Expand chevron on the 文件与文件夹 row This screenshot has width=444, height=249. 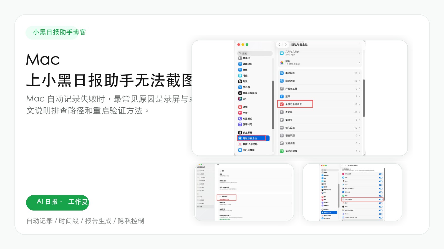[x=359, y=53]
